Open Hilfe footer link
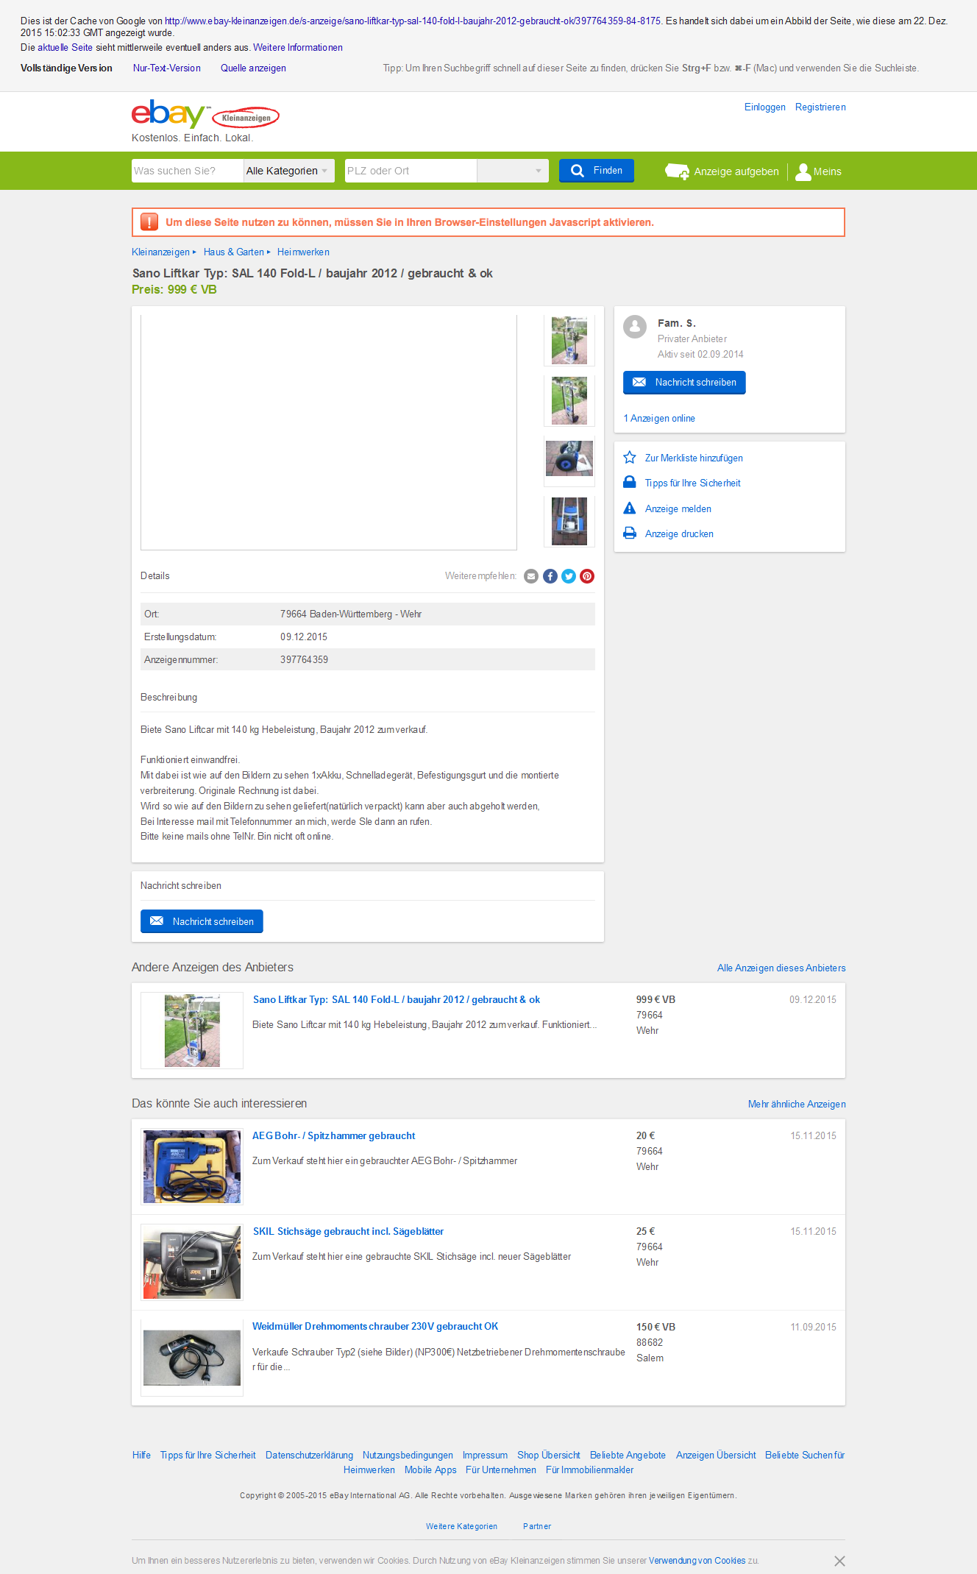This screenshot has height=1574, width=977. click(141, 1456)
